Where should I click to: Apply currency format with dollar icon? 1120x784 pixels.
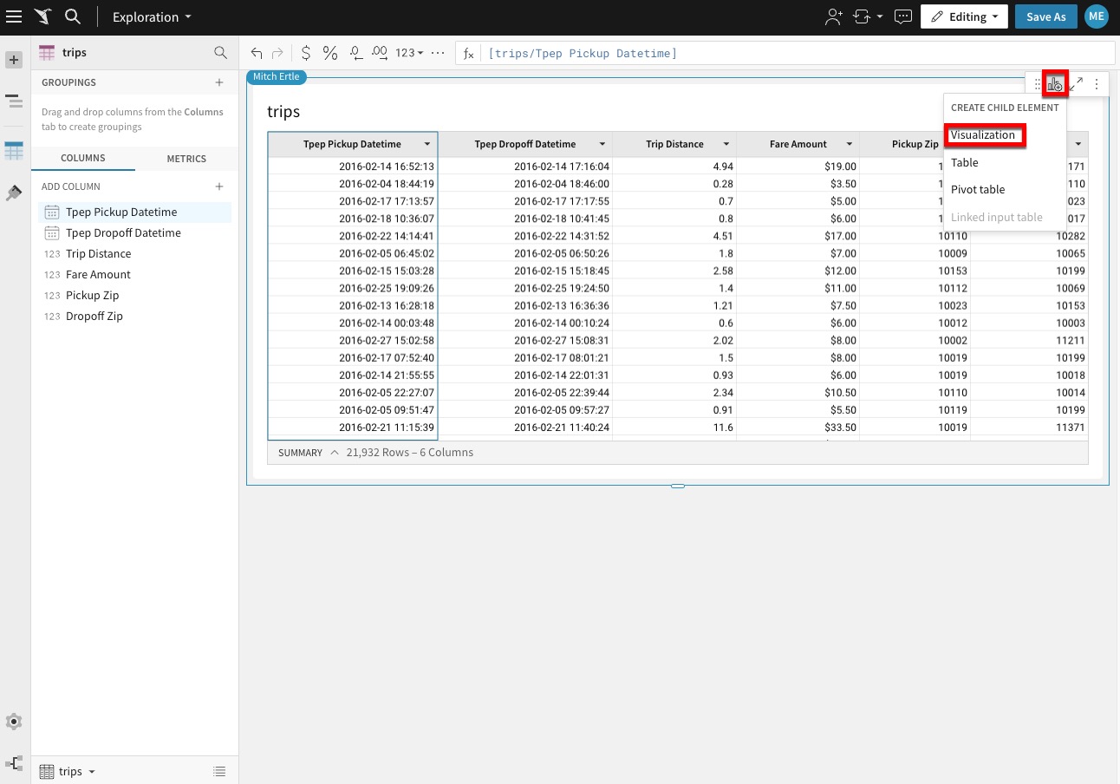coord(306,53)
